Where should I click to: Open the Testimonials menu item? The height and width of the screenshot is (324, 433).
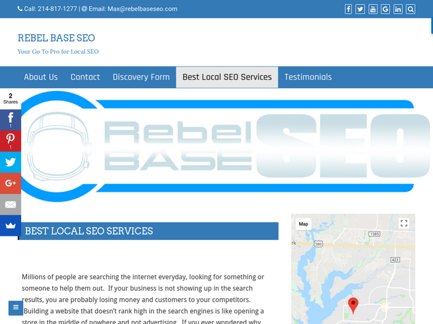pos(308,77)
